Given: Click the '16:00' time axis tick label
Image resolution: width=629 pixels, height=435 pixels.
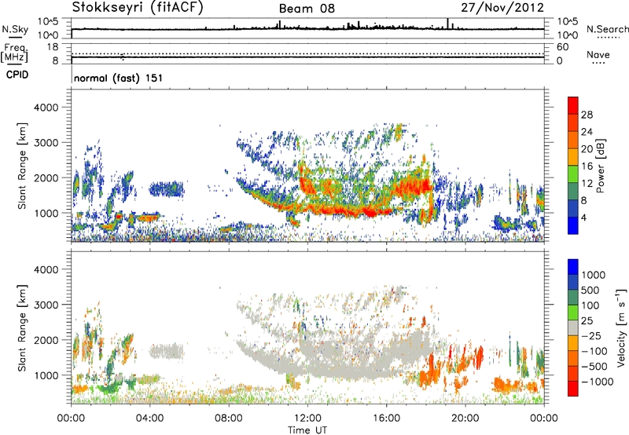Looking at the screenshot, I should (386, 419).
